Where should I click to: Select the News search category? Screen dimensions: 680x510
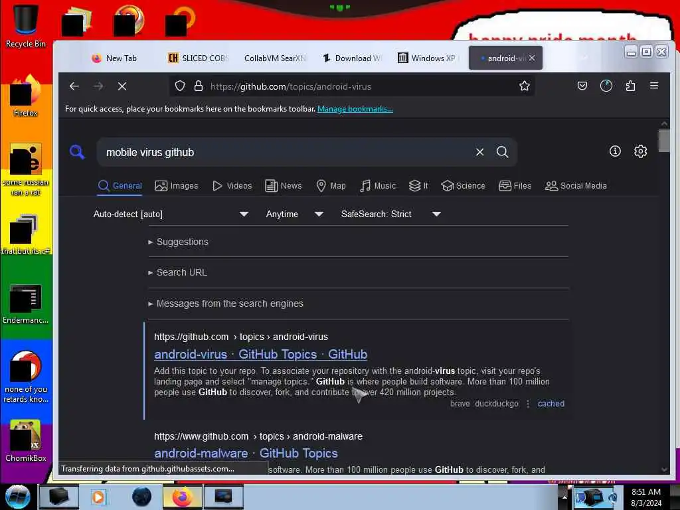click(283, 186)
